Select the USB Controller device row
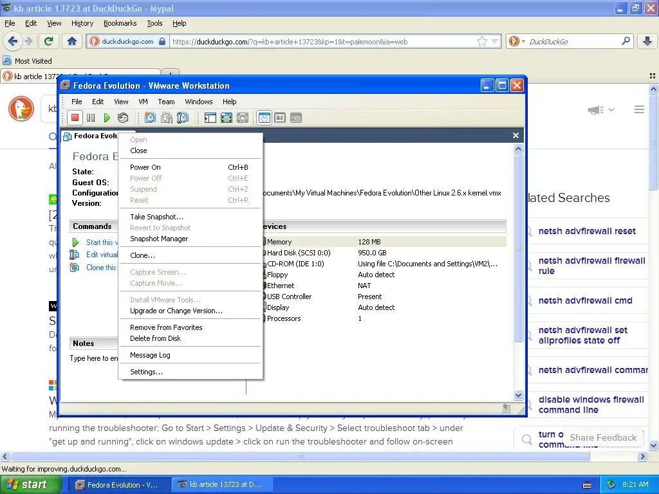Screen dimensions: 659x494 384,297
